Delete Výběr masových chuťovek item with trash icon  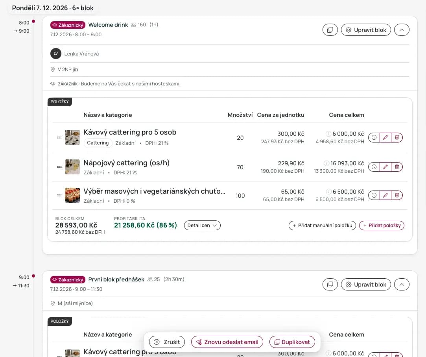(396, 195)
